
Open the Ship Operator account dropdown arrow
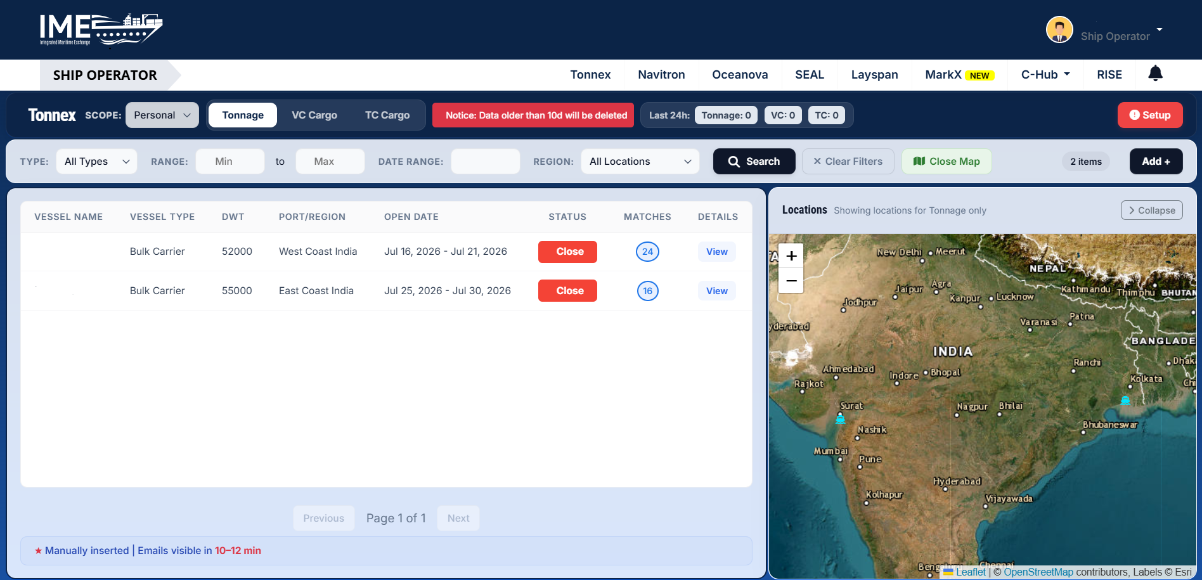pos(1160,30)
